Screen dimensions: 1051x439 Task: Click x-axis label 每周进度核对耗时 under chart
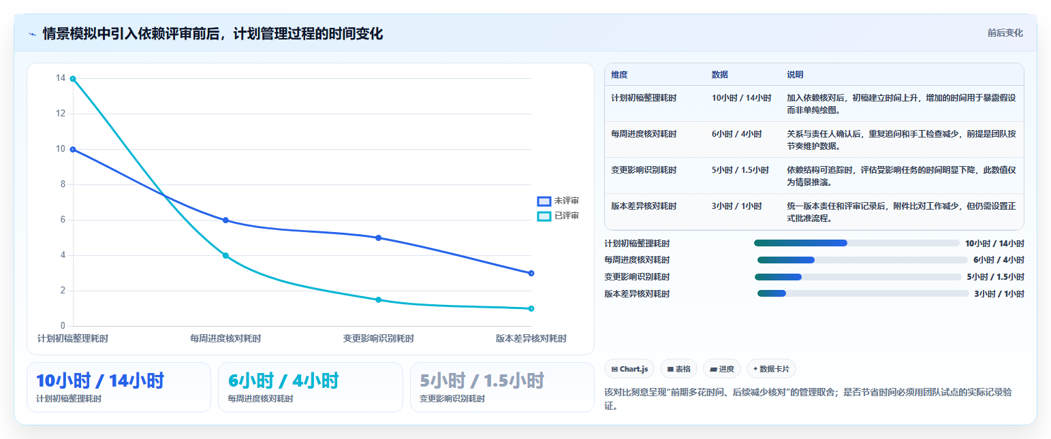point(225,338)
